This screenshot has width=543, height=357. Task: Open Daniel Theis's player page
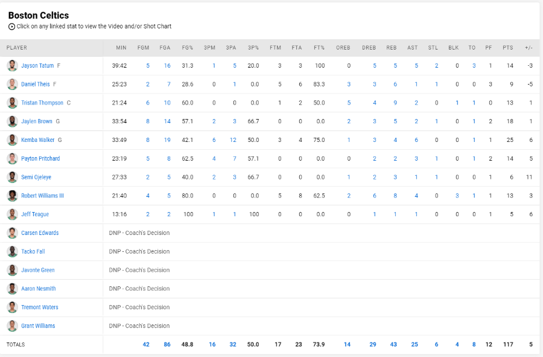36,84
